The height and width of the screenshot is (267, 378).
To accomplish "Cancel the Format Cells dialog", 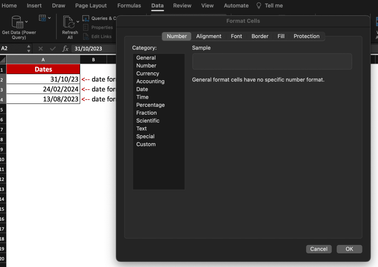I will tap(319, 249).
